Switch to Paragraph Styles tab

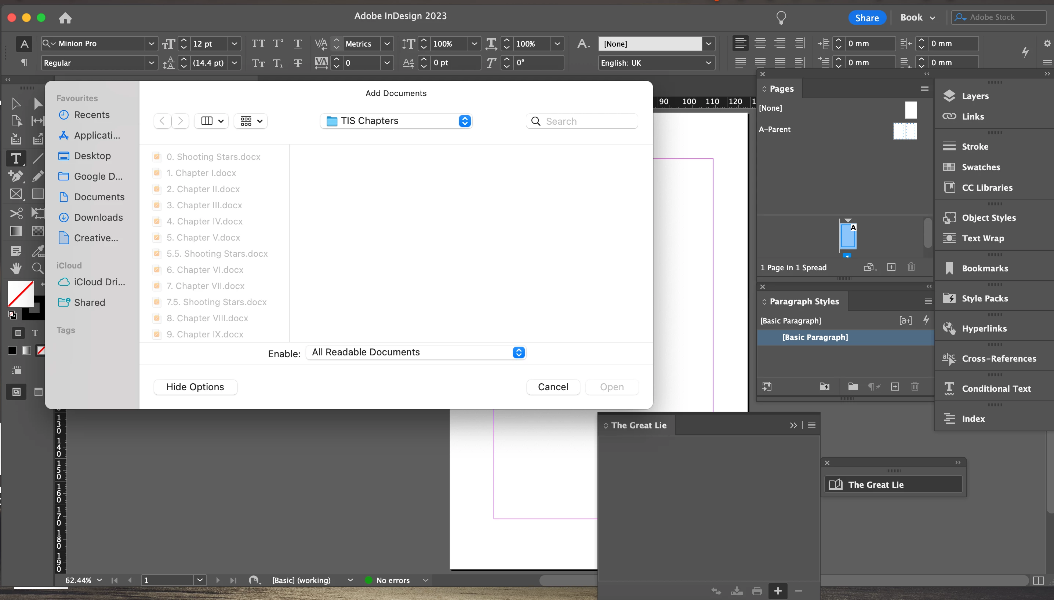[x=804, y=301]
